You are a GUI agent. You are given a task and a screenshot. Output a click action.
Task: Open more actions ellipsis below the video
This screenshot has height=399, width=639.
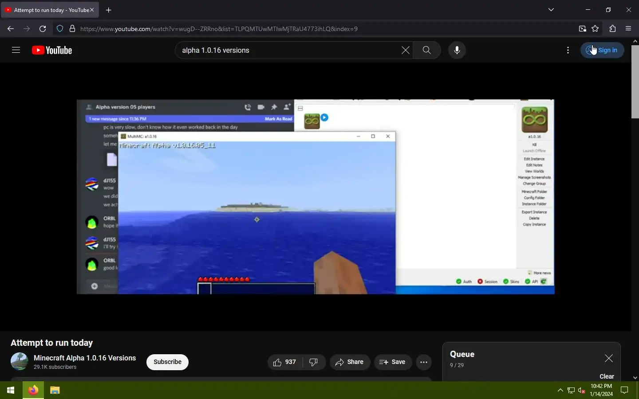[424, 362]
